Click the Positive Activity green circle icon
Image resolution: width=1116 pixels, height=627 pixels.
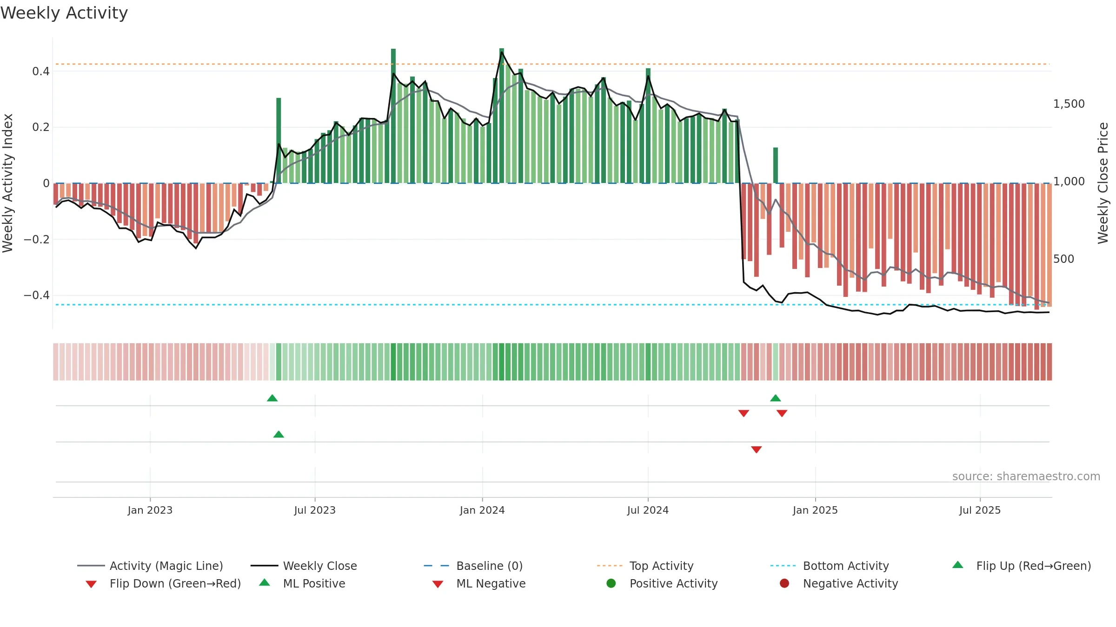coord(611,583)
